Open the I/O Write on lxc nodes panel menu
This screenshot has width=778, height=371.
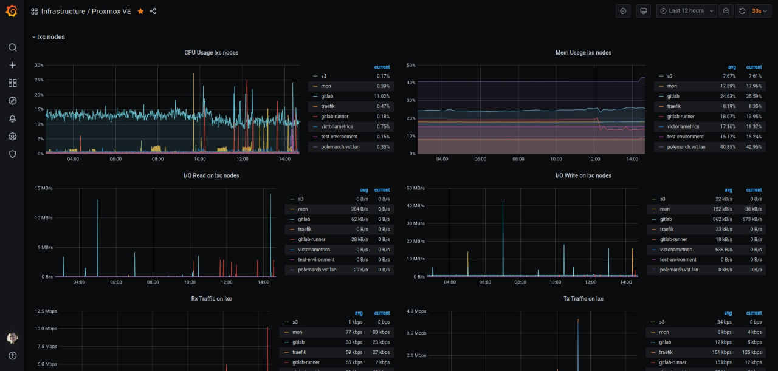(x=583, y=175)
